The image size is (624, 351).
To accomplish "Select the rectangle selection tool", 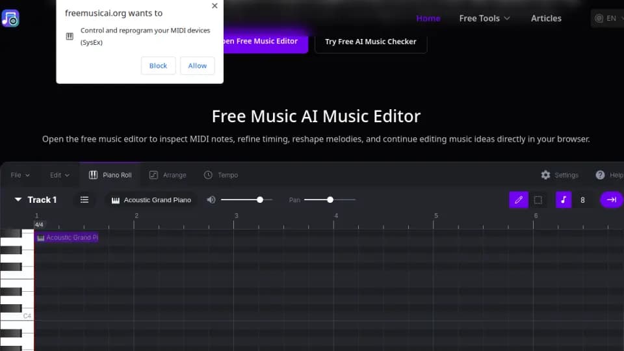I will pyautogui.click(x=538, y=200).
